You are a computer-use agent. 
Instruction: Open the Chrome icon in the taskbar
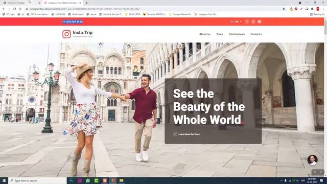click(x=113, y=180)
